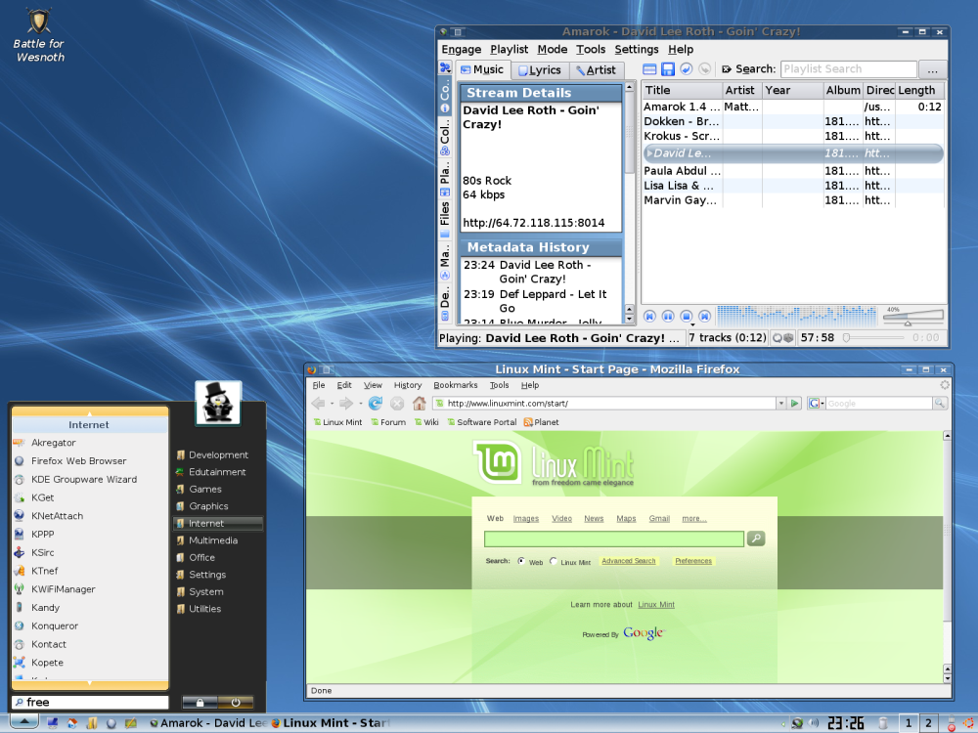Adjust the Amarok volume slider
The width and height of the screenshot is (978, 733).
pyautogui.click(x=913, y=317)
